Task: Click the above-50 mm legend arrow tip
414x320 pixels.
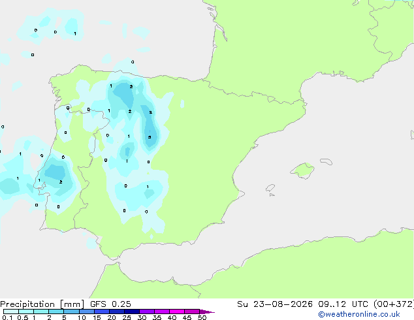Action: [x=207, y=312]
